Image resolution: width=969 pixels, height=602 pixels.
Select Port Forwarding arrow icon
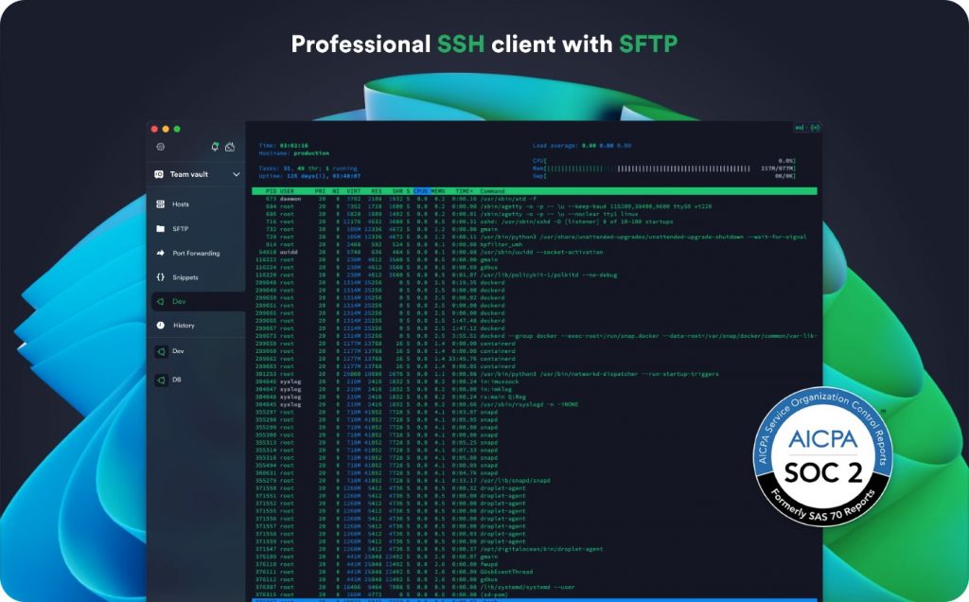160,253
